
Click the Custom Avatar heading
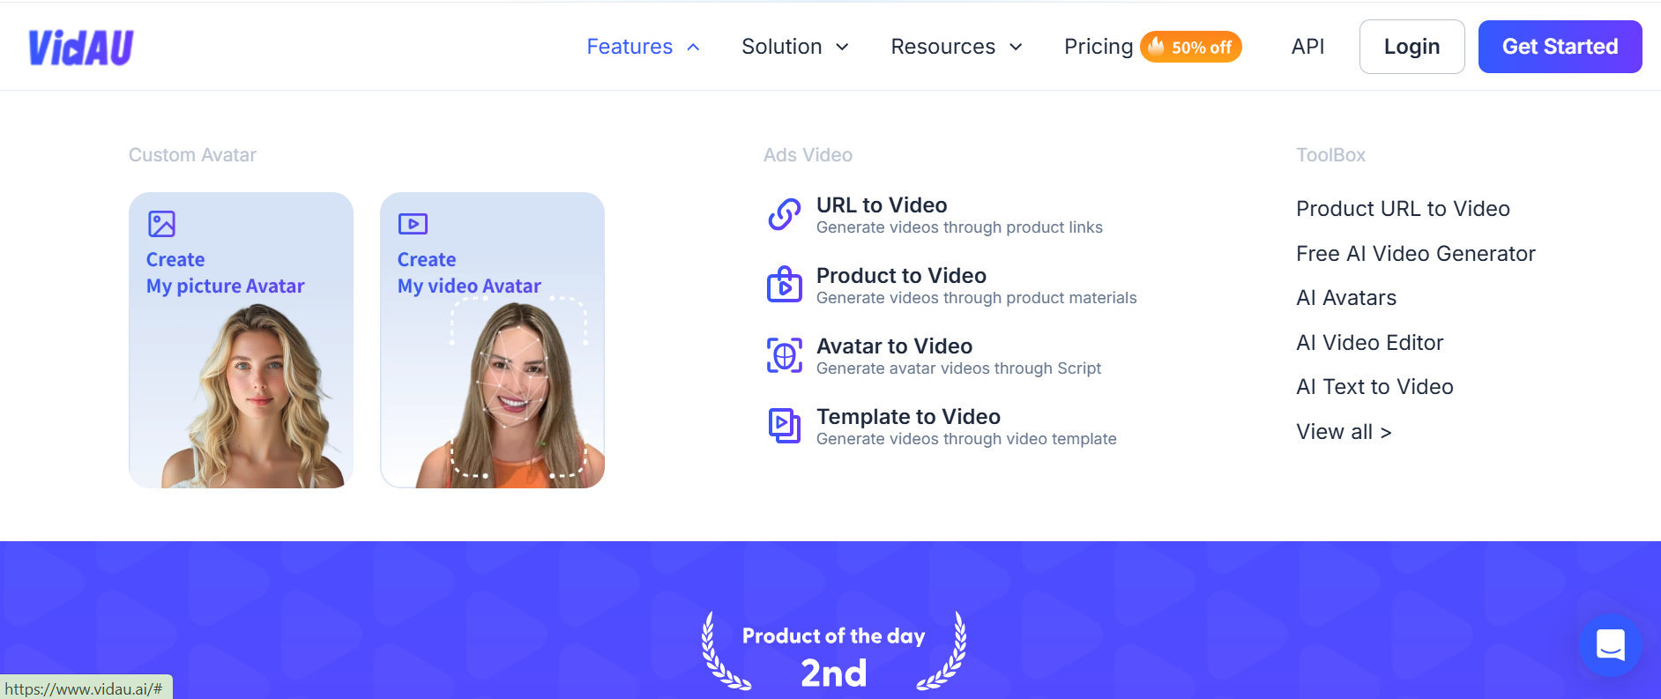pos(192,155)
